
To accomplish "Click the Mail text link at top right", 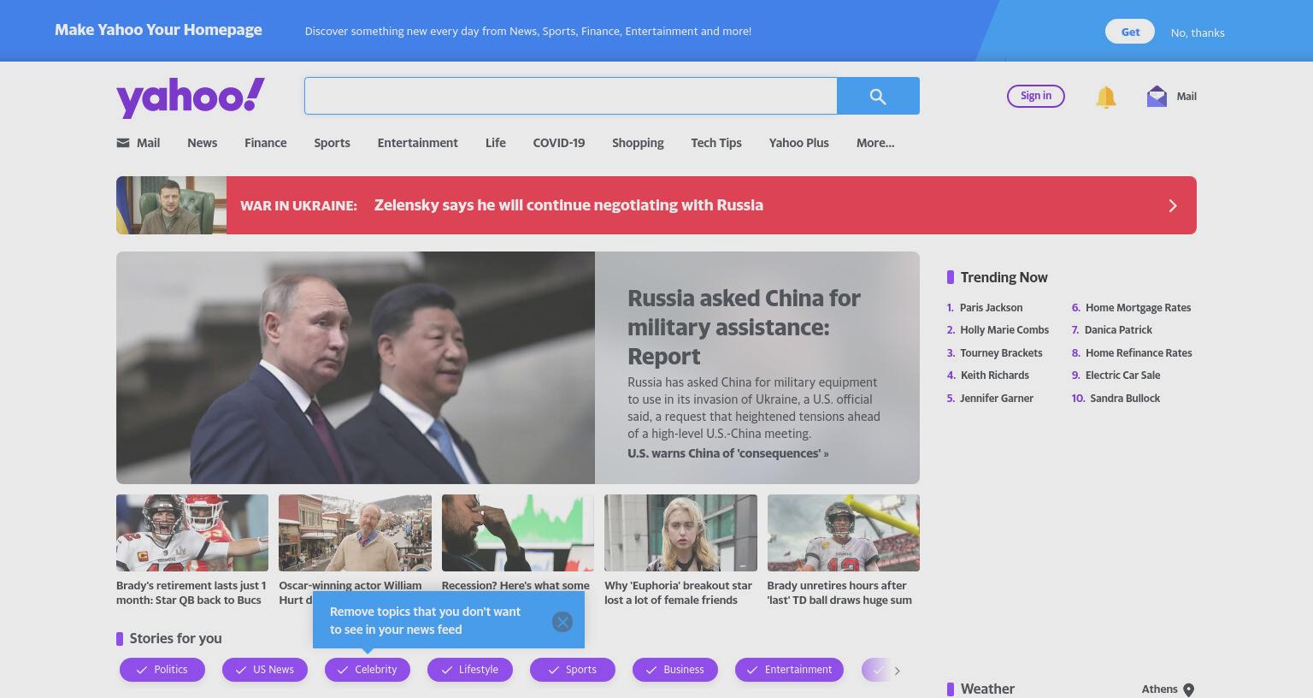I will point(1186,97).
